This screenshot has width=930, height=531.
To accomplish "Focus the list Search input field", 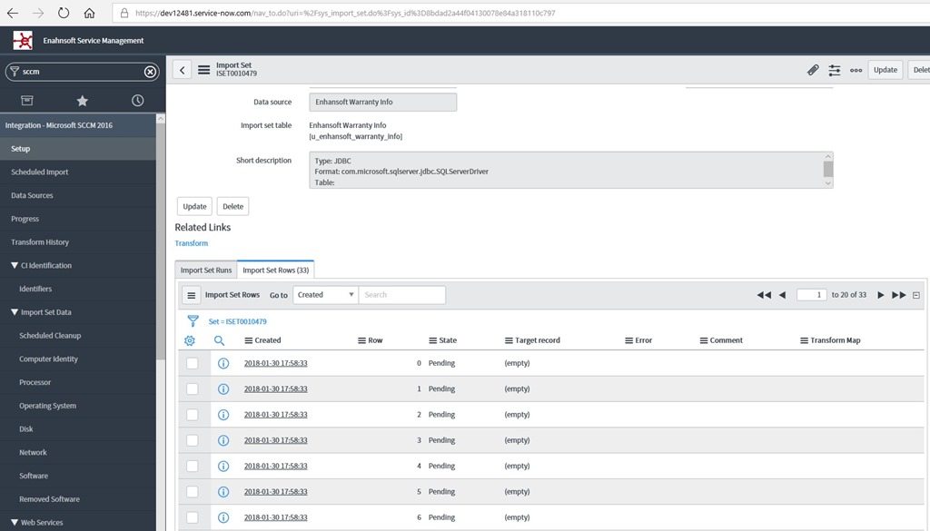I will point(402,295).
